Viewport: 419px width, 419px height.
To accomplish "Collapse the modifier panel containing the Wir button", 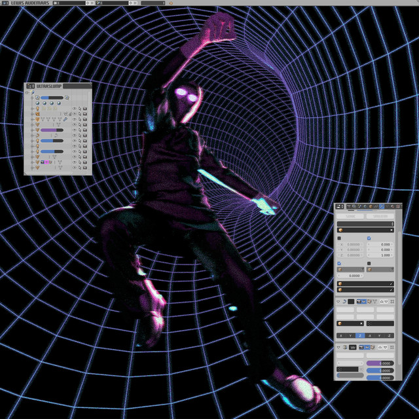I will [338, 347].
